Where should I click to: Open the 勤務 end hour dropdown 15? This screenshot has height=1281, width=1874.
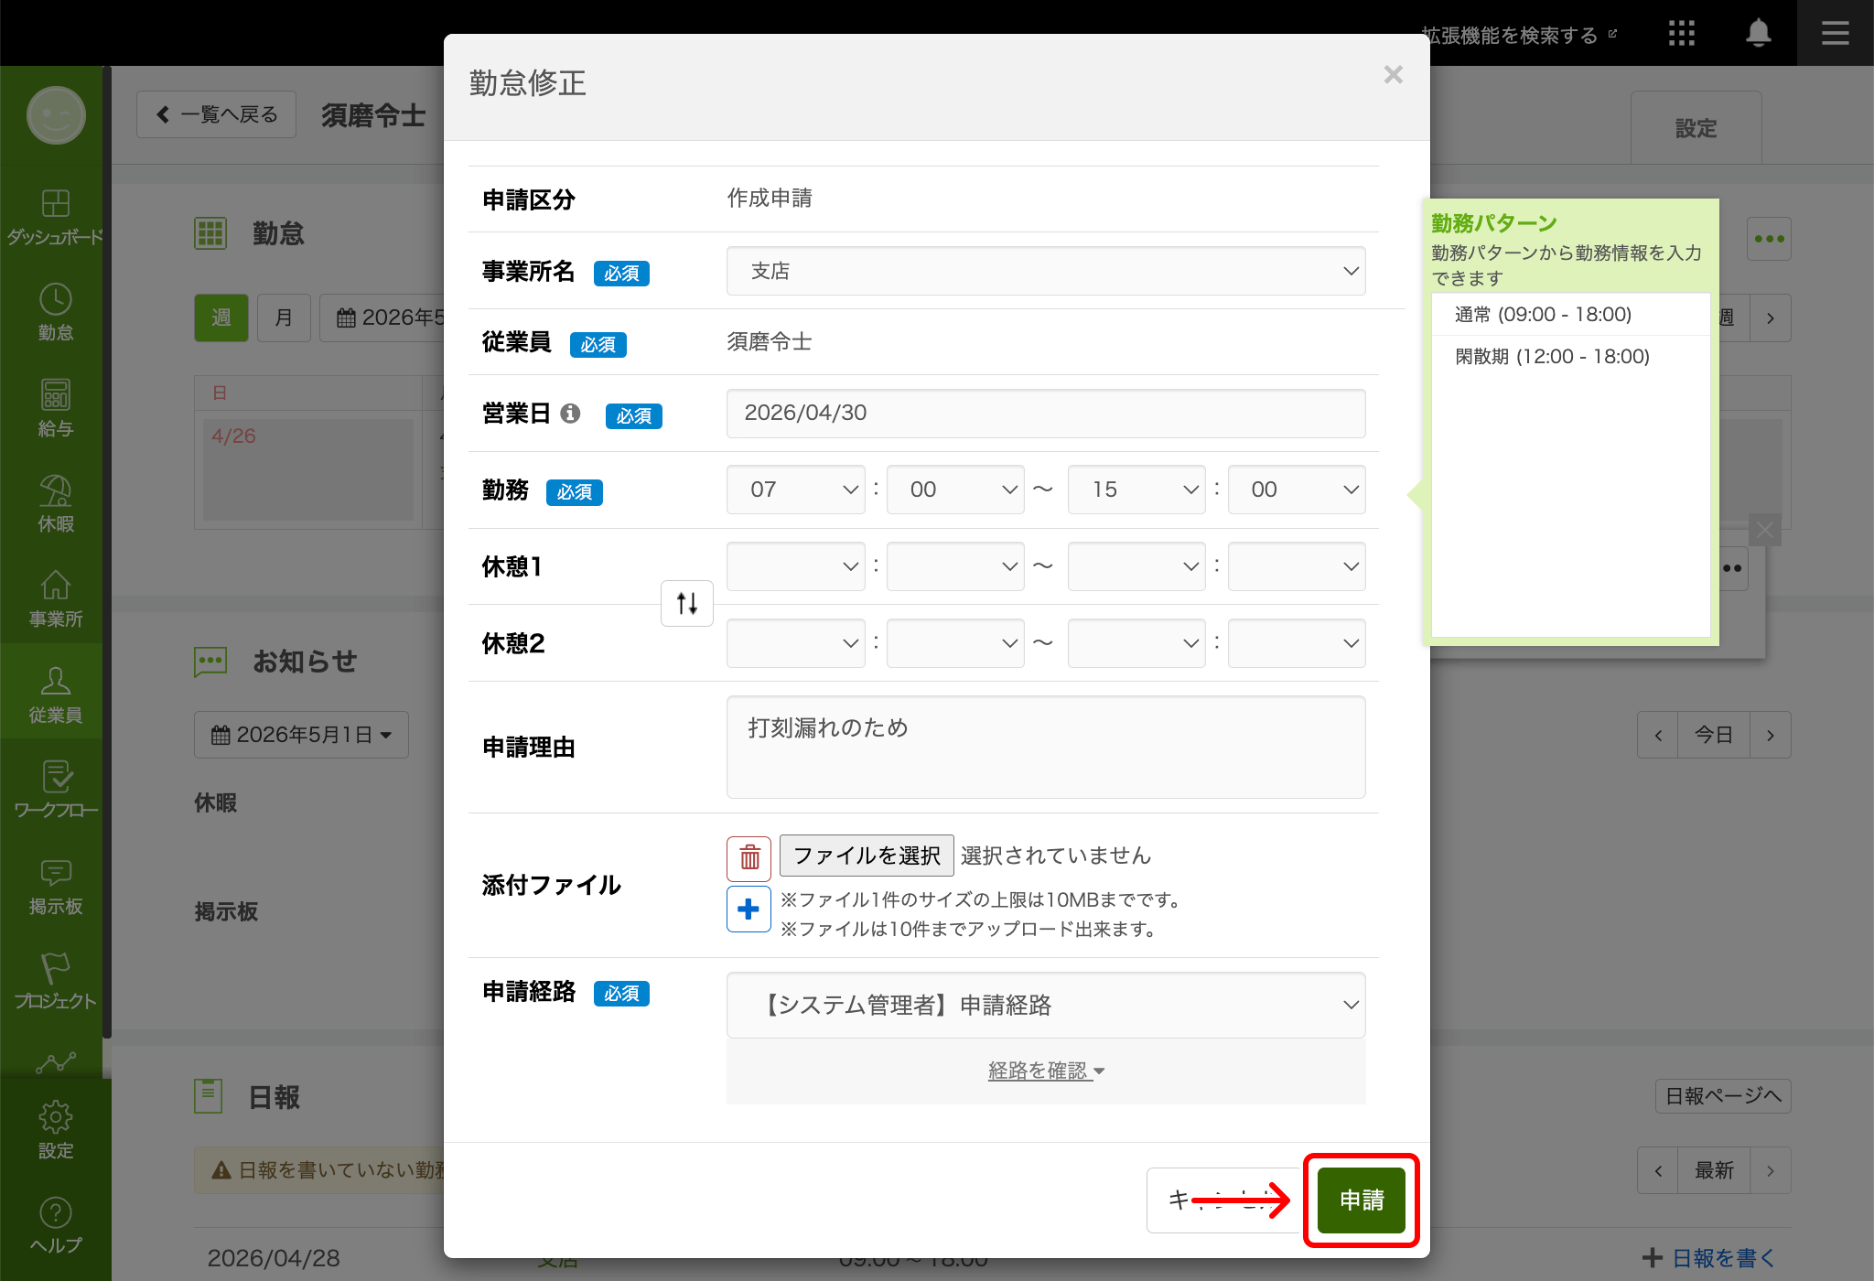[1136, 490]
